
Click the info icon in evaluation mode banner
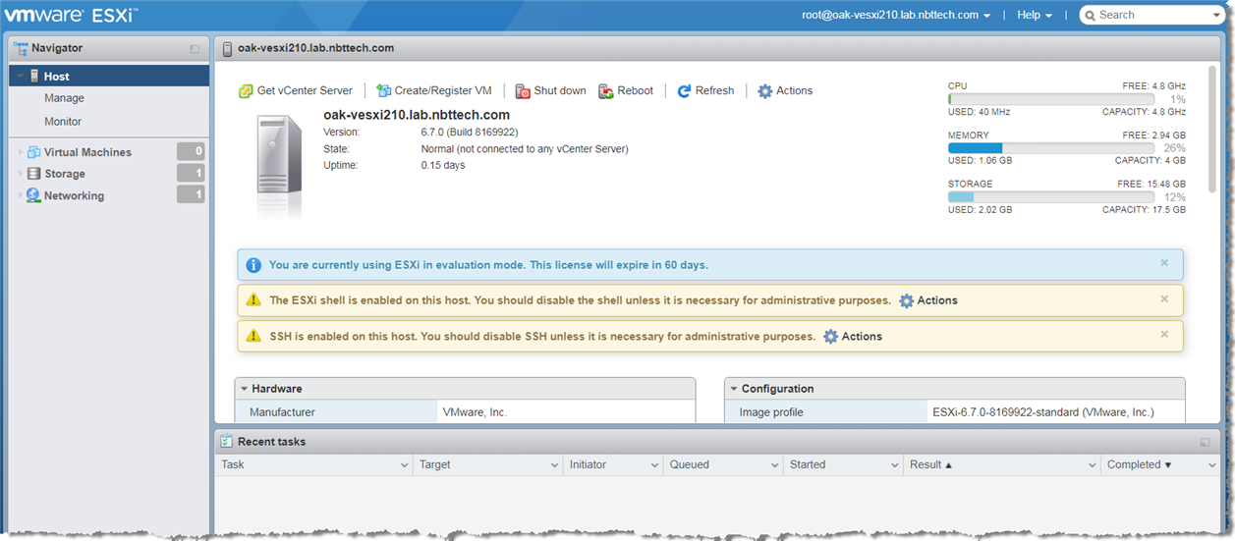pyautogui.click(x=253, y=265)
